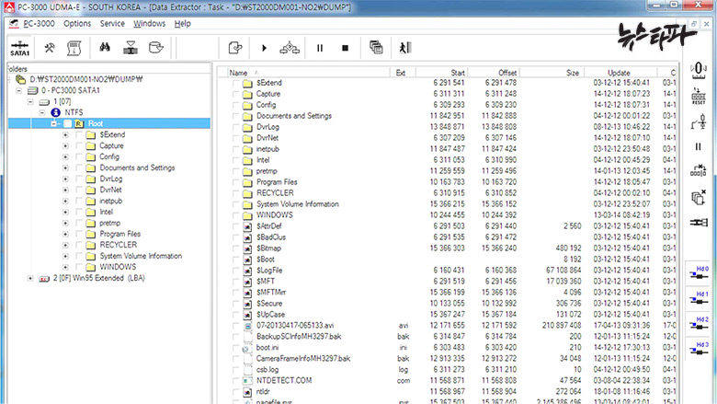Screen dimensions: 717x404
Task: Click the binoculars search icon
Action: pyautogui.click(x=105, y=47)
